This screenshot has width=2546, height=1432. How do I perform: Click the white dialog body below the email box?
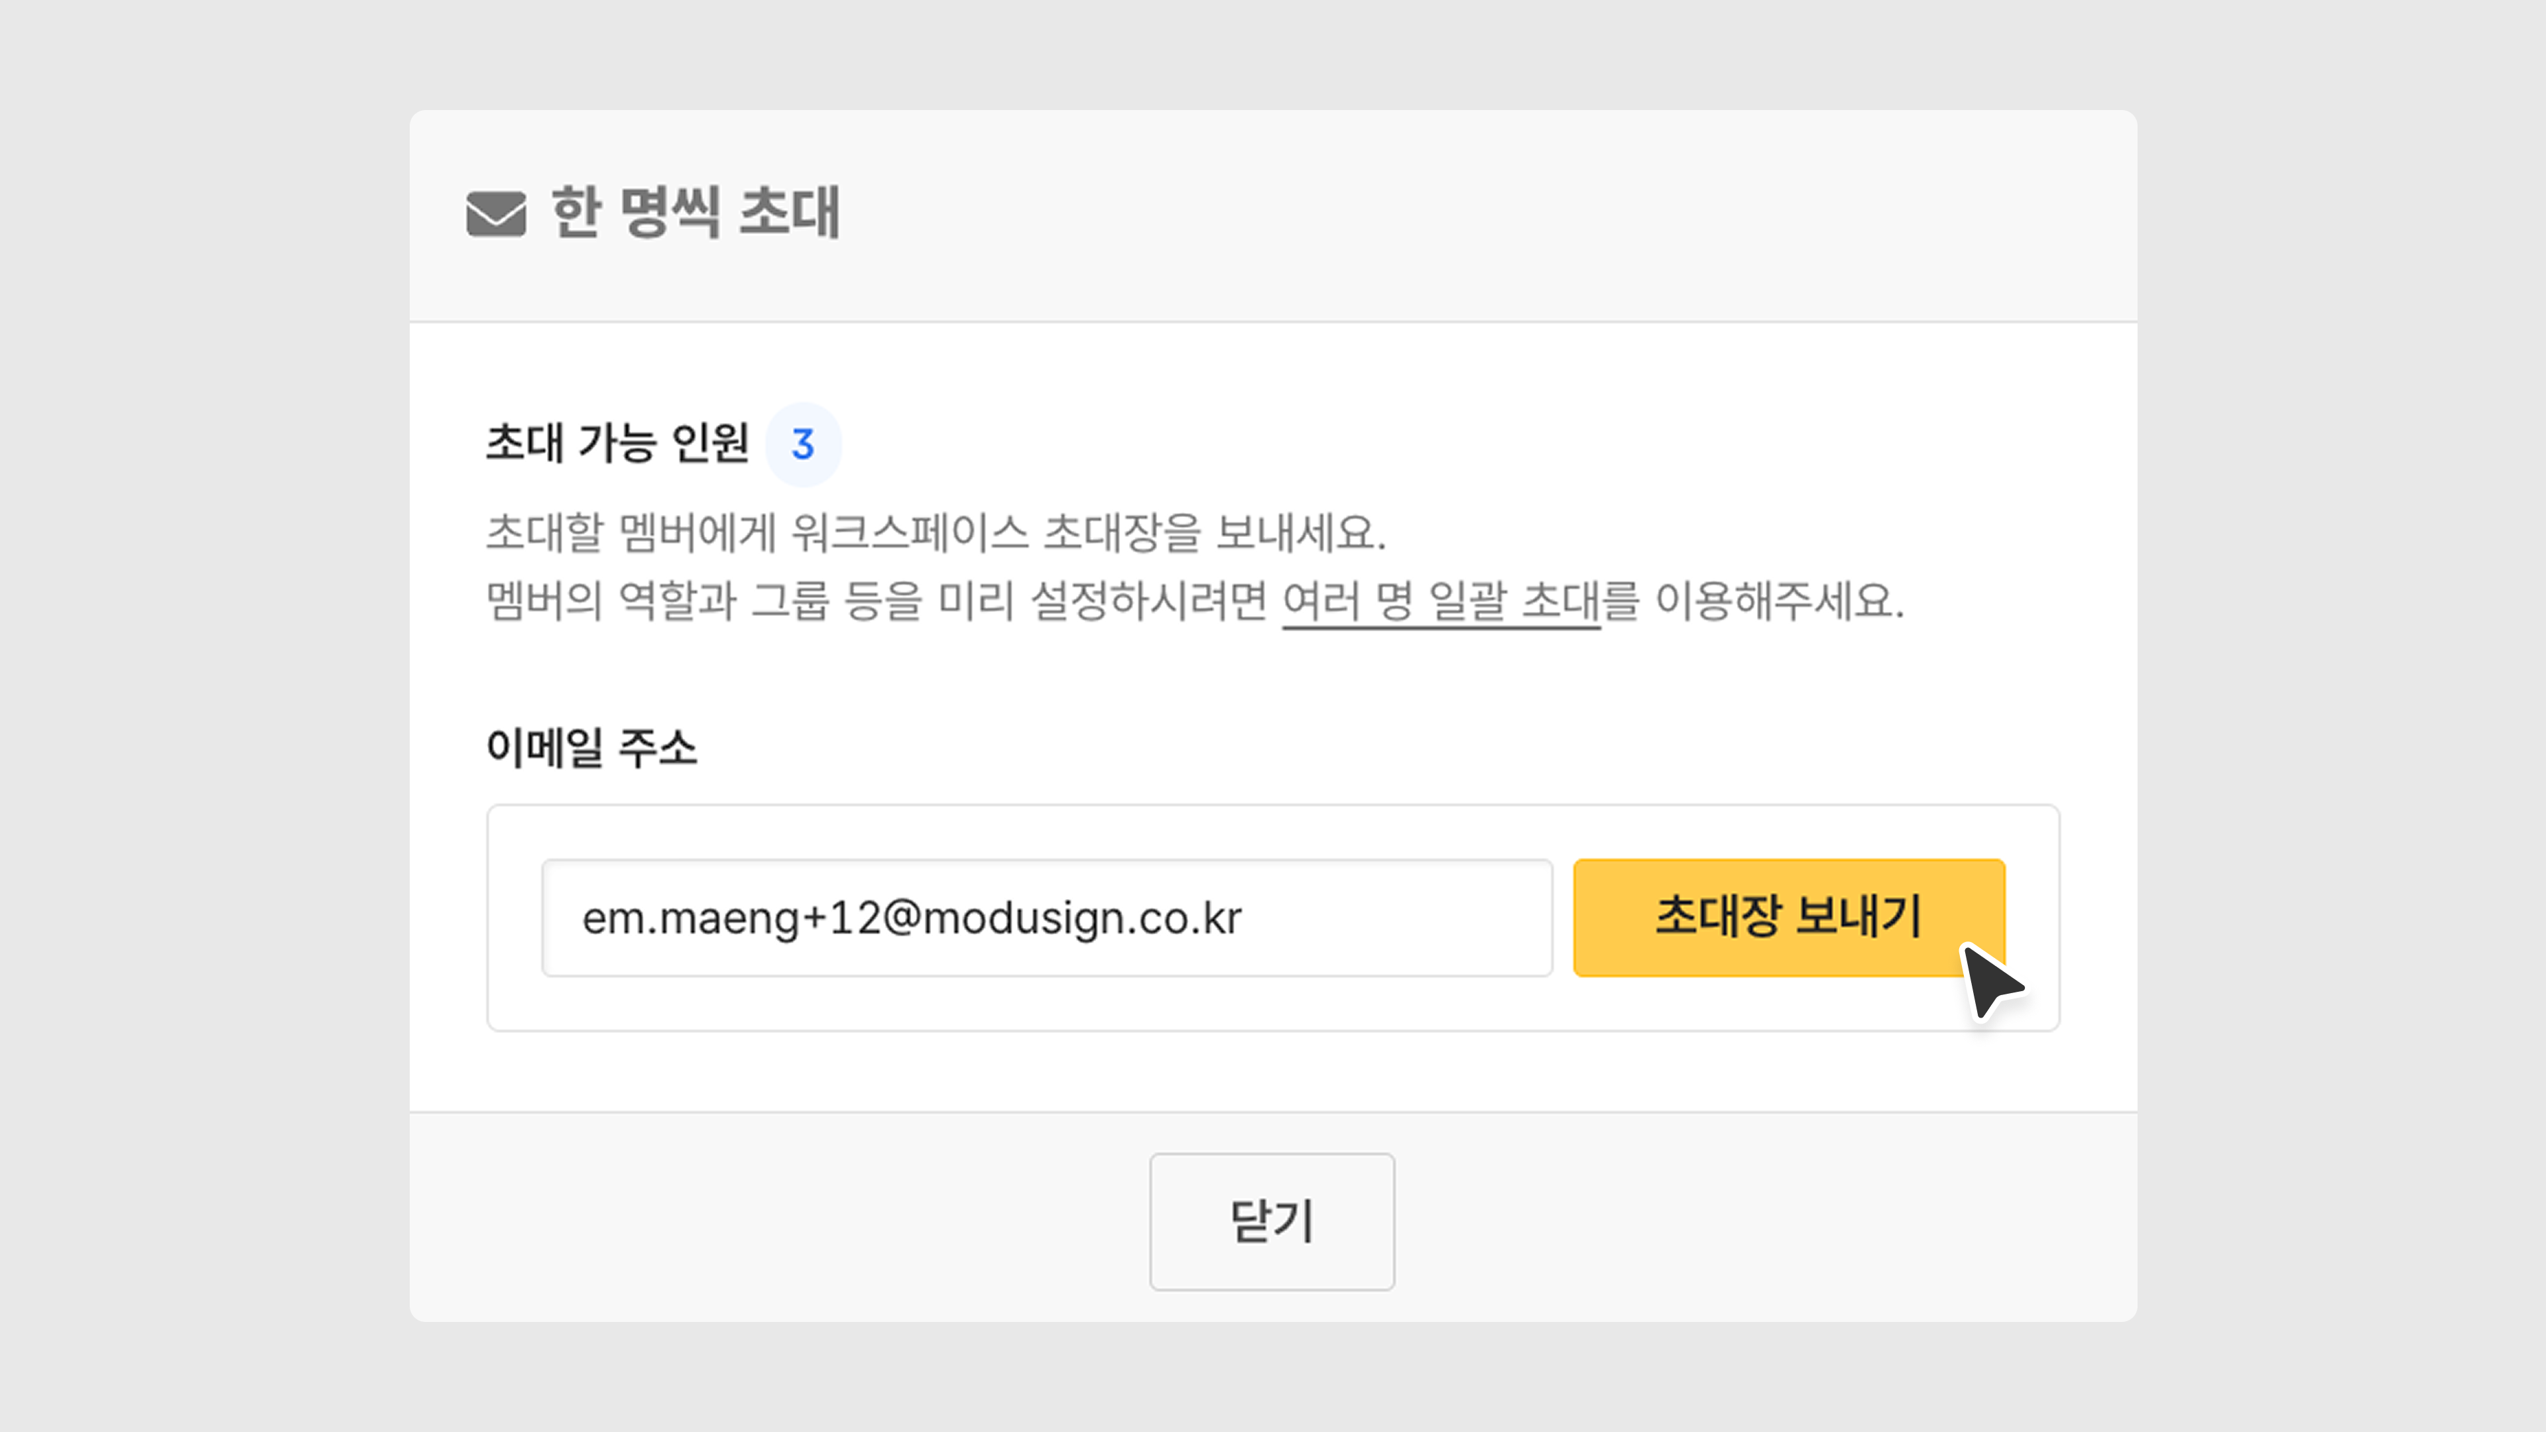[x=1273, y=1072]
